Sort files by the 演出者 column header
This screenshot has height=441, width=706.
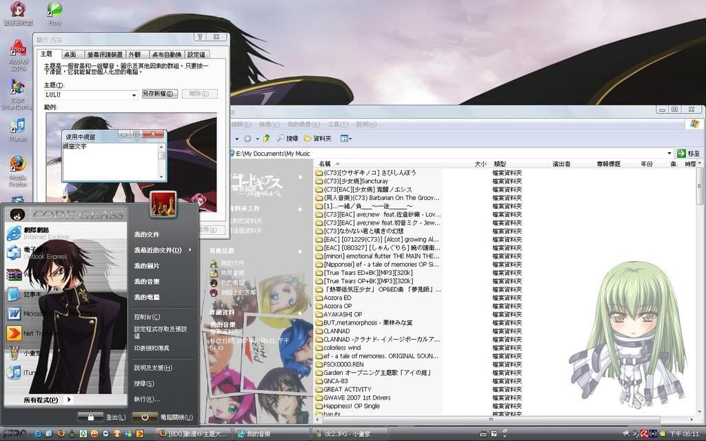572,164
